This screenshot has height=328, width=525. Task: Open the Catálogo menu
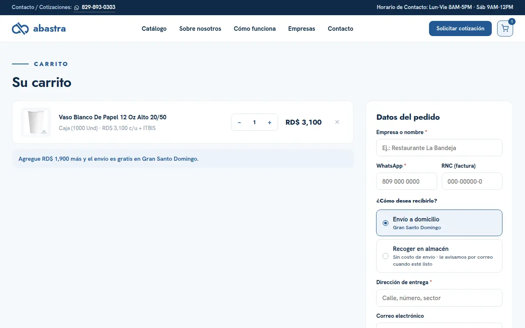(154, 29)
